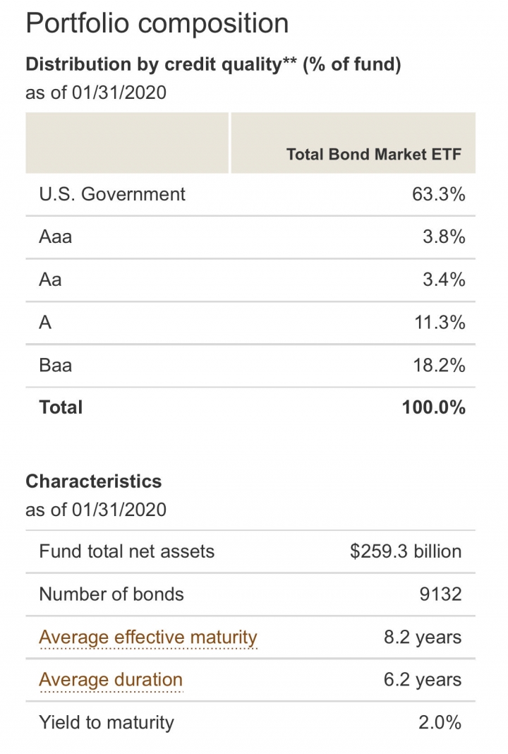The image size is (508, 754).
Task: Click the 100.0% total value
Action: click(x=433, y=407)
